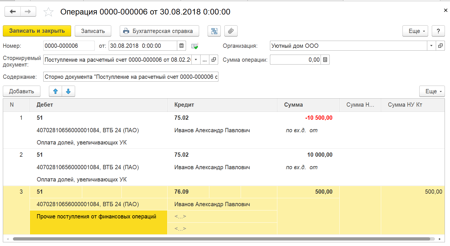This screenshot has height=246, width=450.
Task: Click the back navigation arrow
Action: coord(13,12)
